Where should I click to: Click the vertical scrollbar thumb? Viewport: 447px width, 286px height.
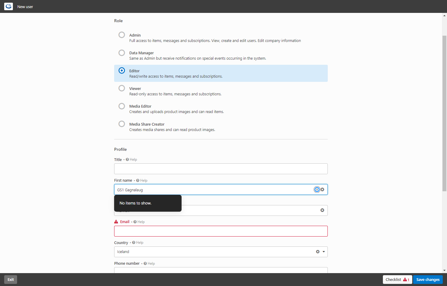(445, 113)
